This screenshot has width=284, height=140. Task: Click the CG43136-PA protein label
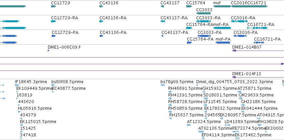[x=113, y=33]
